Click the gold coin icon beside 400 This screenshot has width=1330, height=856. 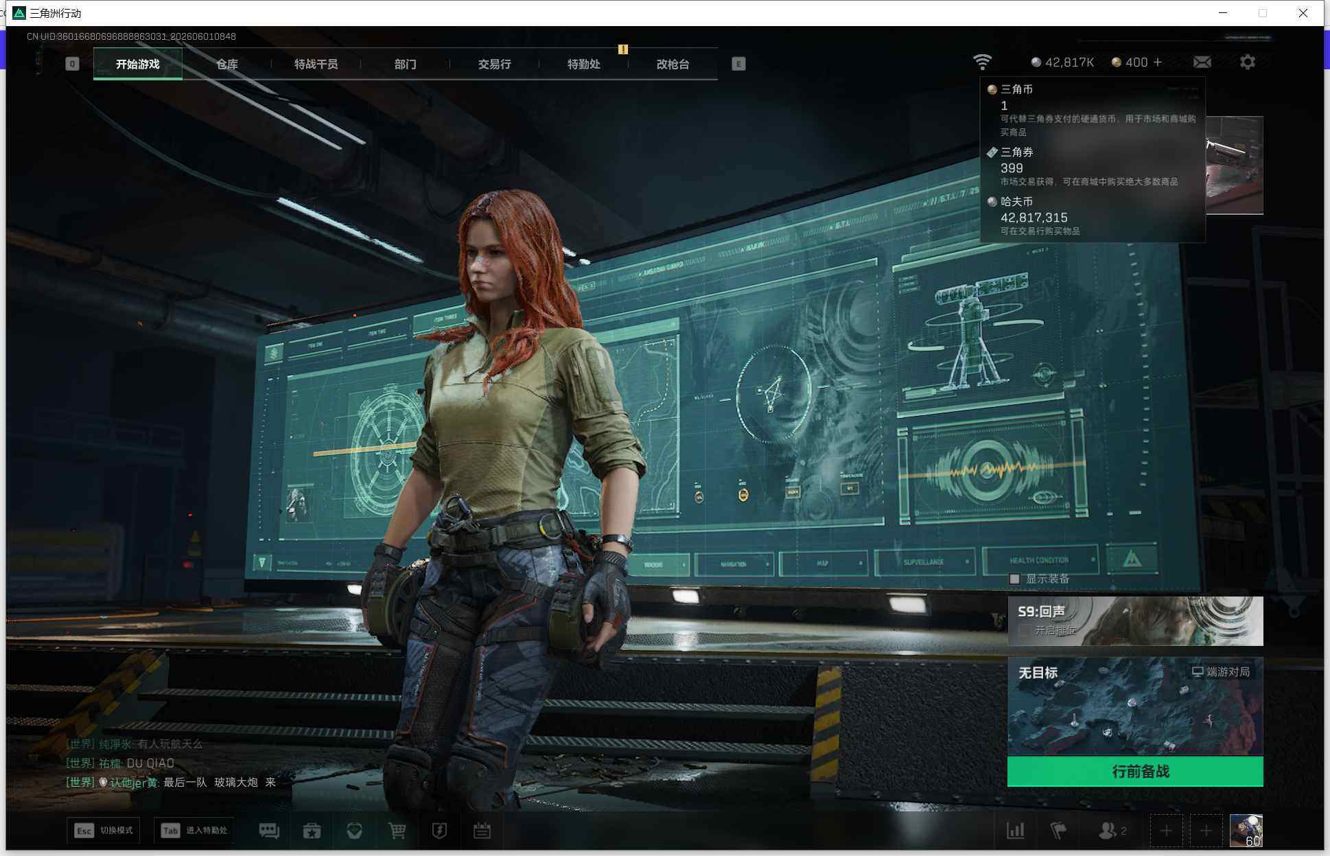pyautogui.click(x=1117, y=62)
